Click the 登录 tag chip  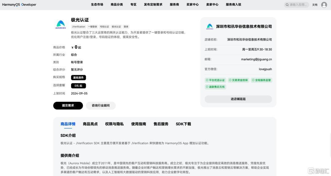(126, 27)
